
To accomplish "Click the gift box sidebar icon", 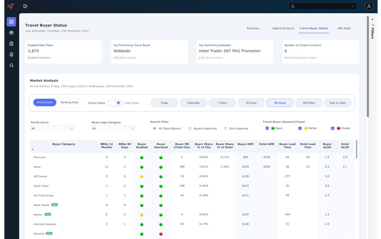I will [x=11, y=33].
